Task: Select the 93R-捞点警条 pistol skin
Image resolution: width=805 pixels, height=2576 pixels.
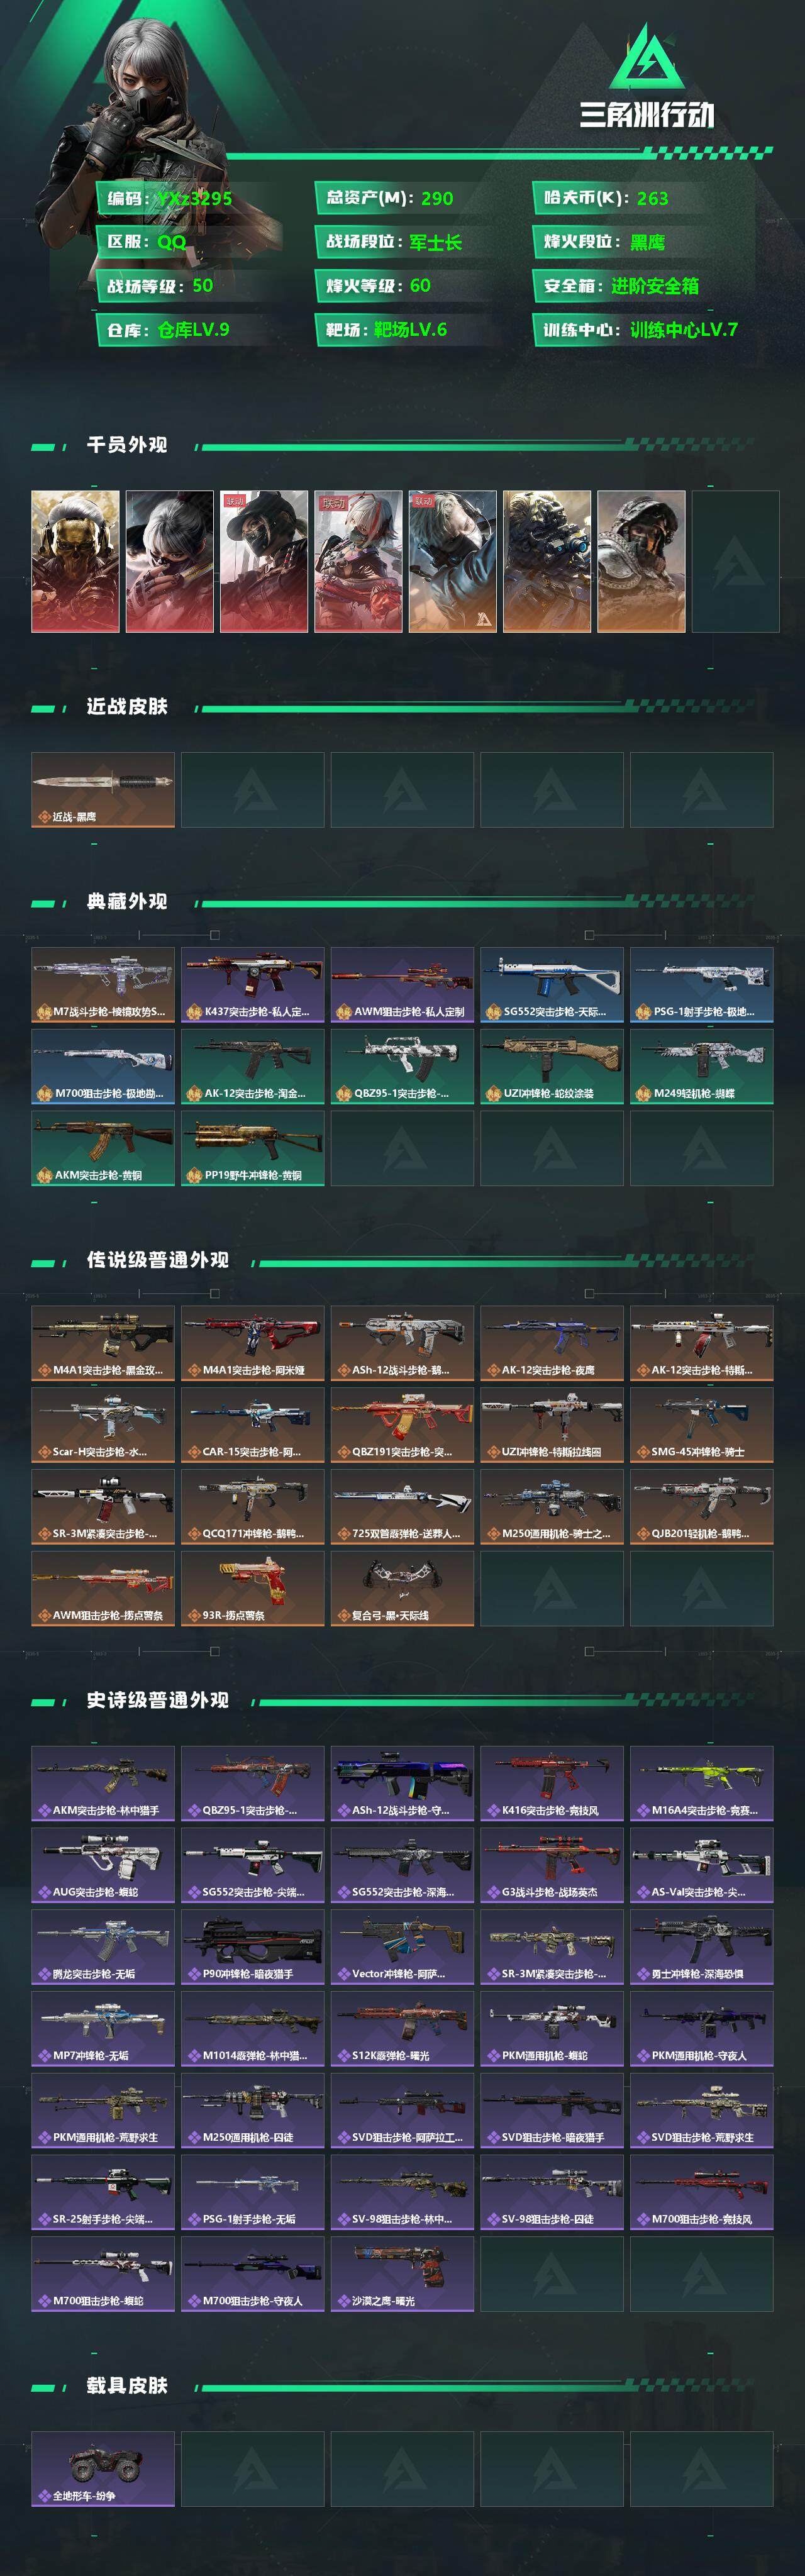Action: click(x=252, y=1588)
